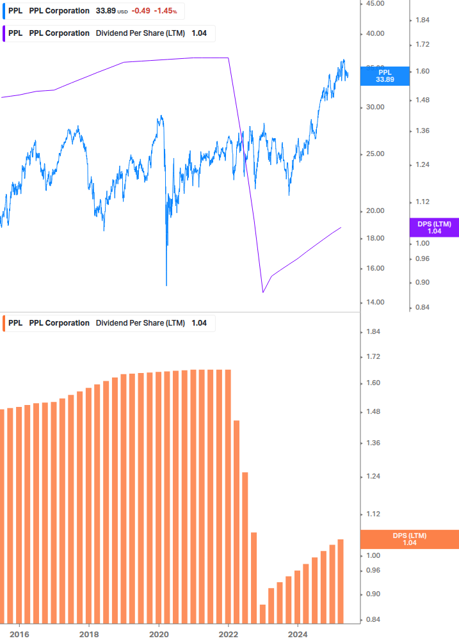The height and width of the screenshot is (643, 459).
Task: Click the blue PPL 33.89 price axis tag
Action: point(385,76)
